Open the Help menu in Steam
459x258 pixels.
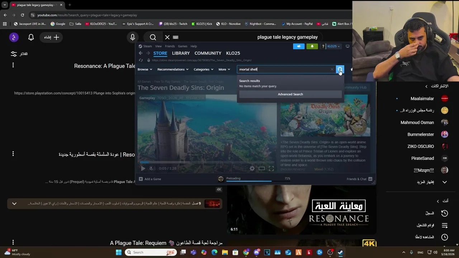(194, 46)
